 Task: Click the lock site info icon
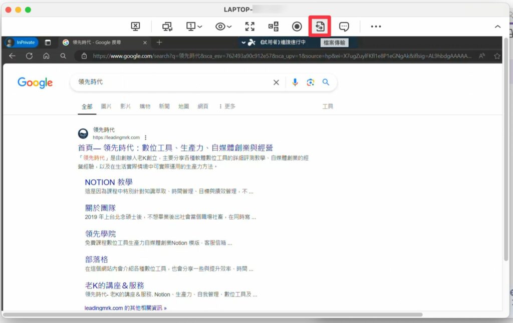(84, 56)
